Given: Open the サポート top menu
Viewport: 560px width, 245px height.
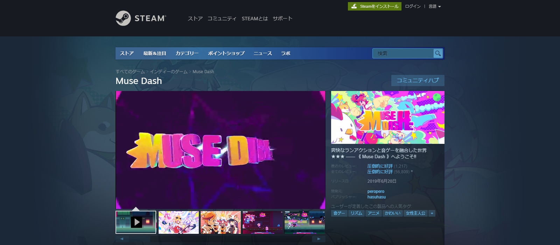Looking at the screenshot, I should (282, 19).
